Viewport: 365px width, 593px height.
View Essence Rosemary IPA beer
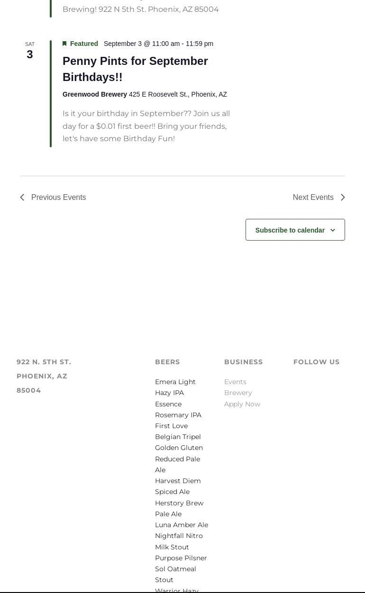click(x=178, y=409)
